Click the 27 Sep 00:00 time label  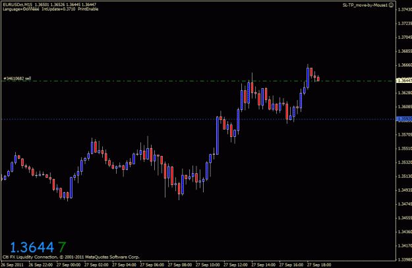(x=69, y=265)
